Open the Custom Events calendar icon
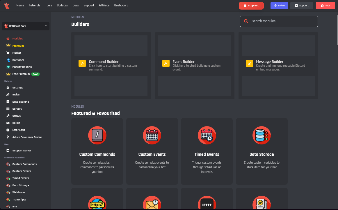The image size is (338, 210). click(x=152, y=135)
